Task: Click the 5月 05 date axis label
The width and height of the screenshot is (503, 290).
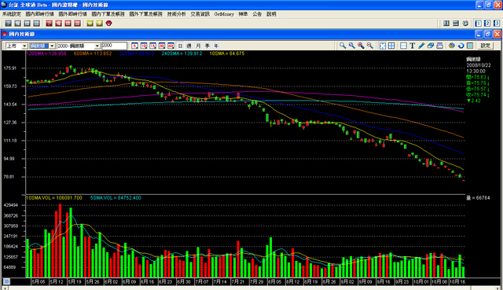Action: 39,281
